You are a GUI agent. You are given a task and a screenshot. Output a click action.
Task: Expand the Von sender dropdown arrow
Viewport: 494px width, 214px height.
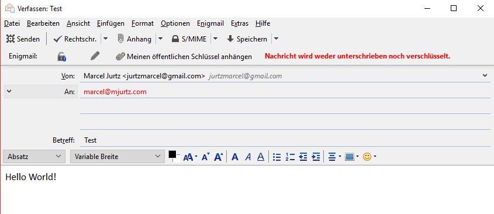click(485, 75)
